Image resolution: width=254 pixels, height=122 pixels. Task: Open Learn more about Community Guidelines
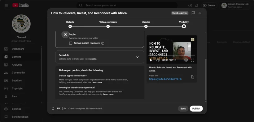tap(108, 94)
